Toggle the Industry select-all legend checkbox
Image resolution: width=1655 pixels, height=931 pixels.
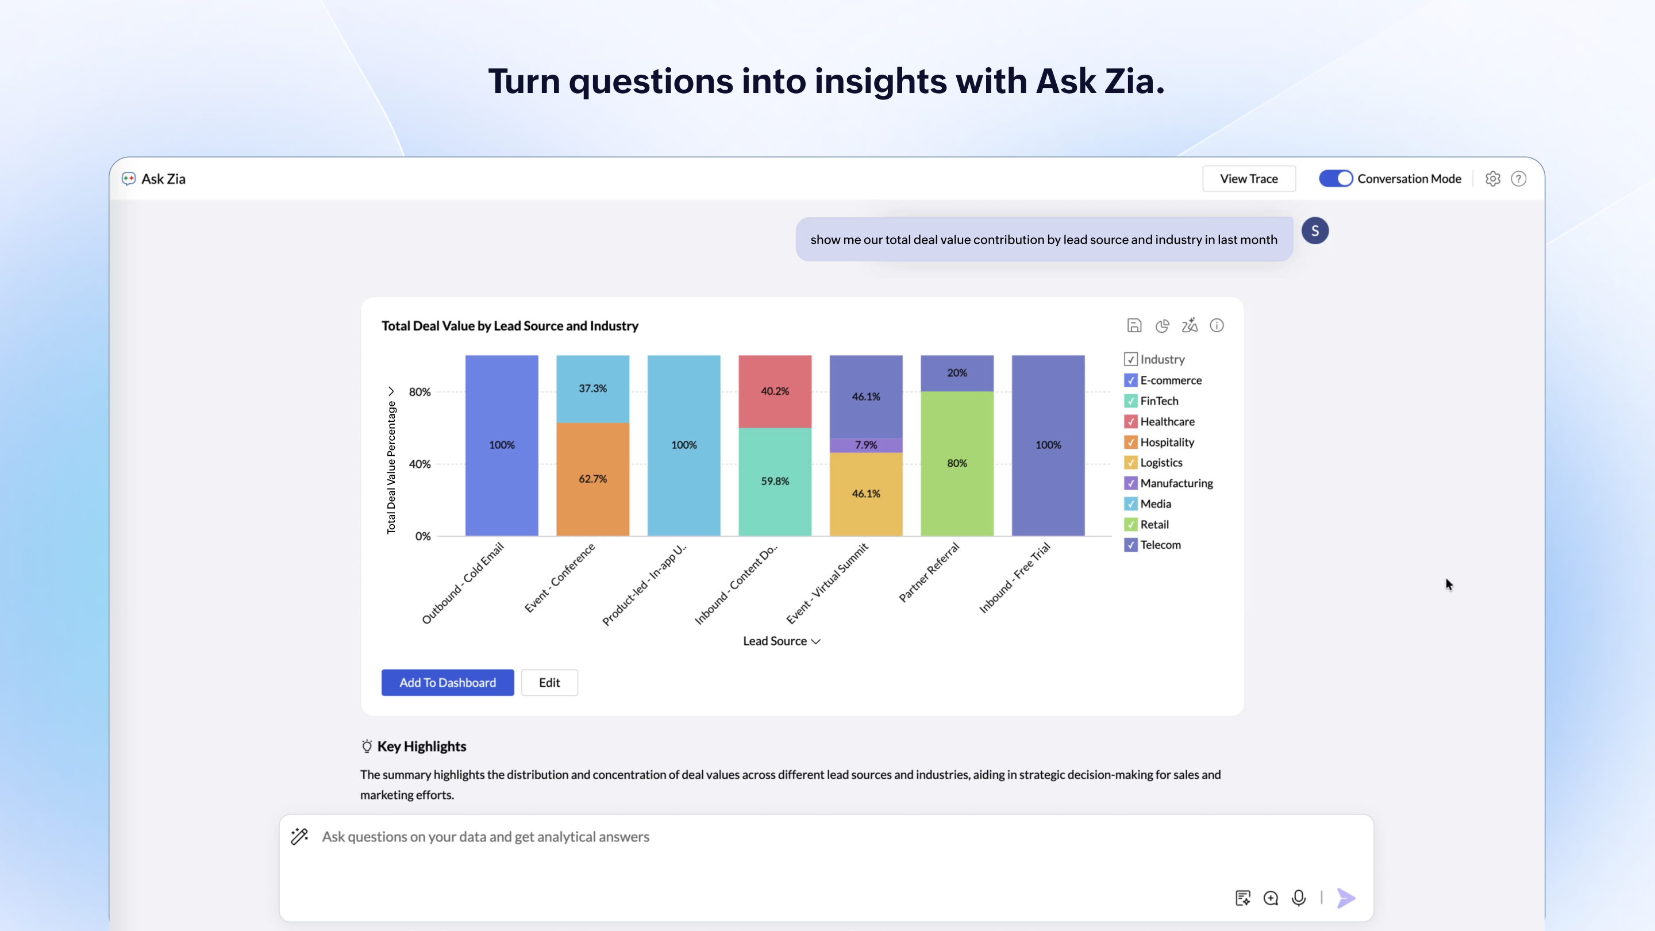[x=1131, y=359]
